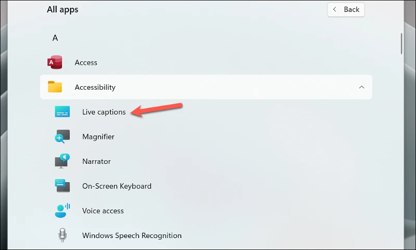
Task: Choose On-Screen Keyboard text label
Action: click(x=116, y=186)
